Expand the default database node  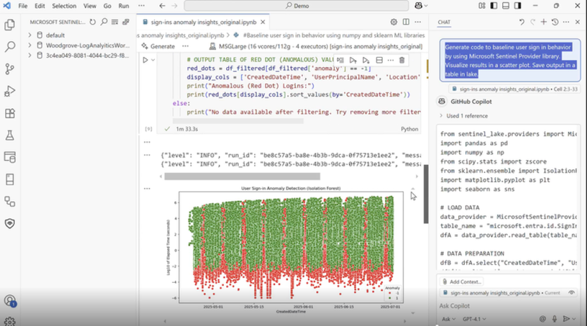pos(30,35)
